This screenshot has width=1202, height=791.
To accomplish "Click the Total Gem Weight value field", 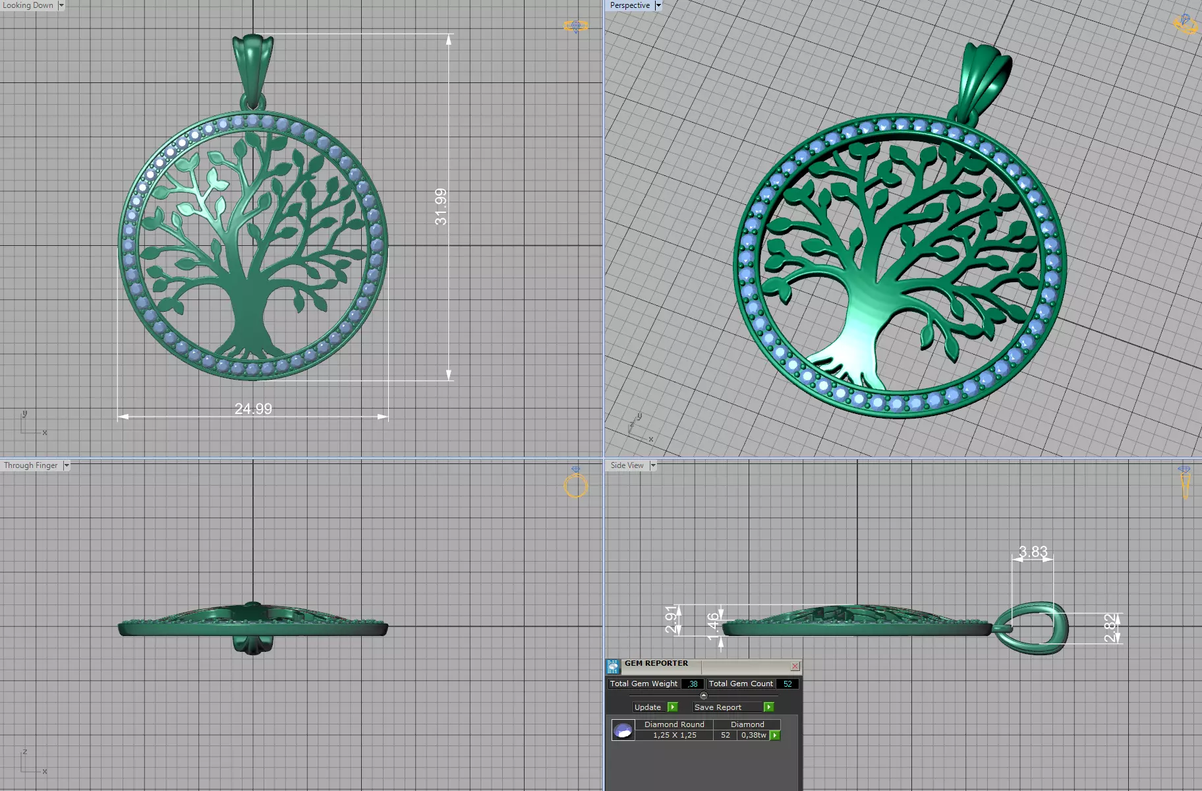I will click(692, 684).
